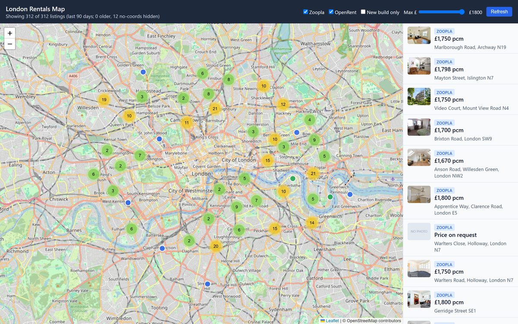This screenshot has height=324, width=518.
Task: Click the £1,800 max price value label
Action: point(475,12)
